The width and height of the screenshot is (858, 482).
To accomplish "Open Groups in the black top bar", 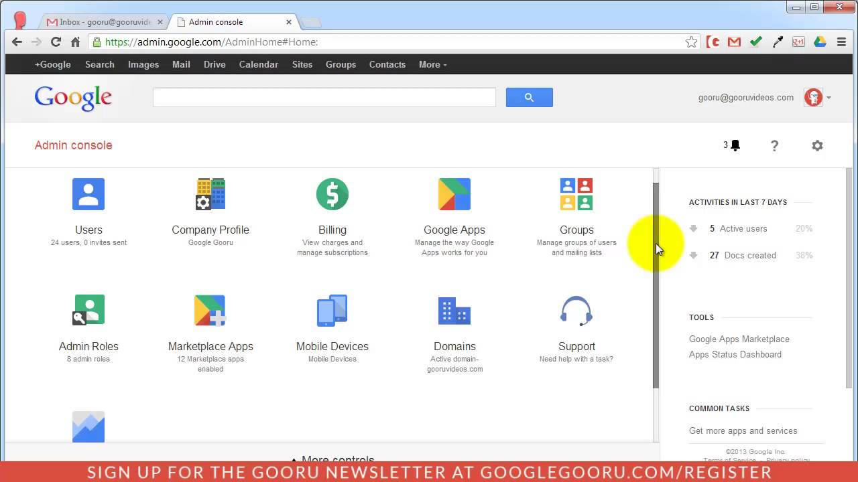I will click(x=341, y=64).
